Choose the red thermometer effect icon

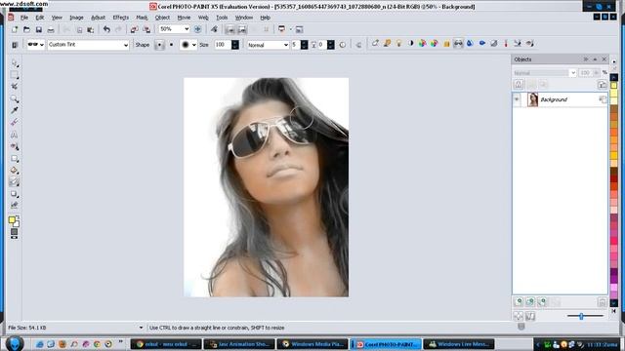506,43
